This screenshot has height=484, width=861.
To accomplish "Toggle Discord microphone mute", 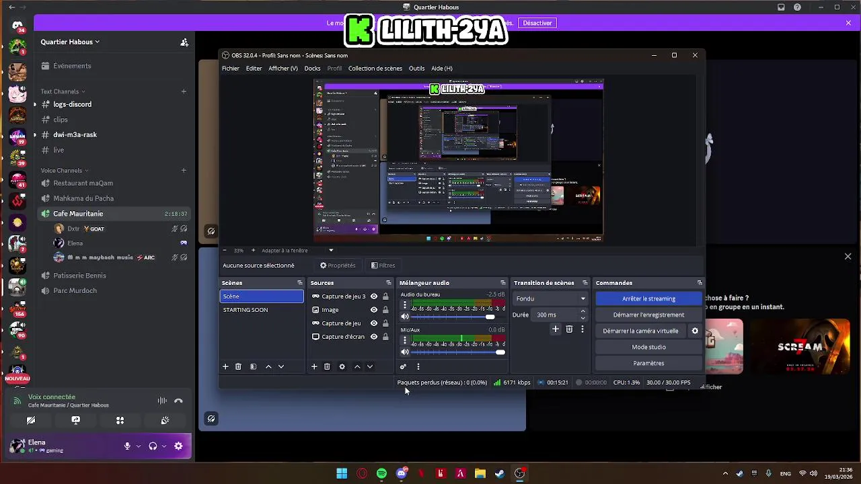I will click(127, 446).
